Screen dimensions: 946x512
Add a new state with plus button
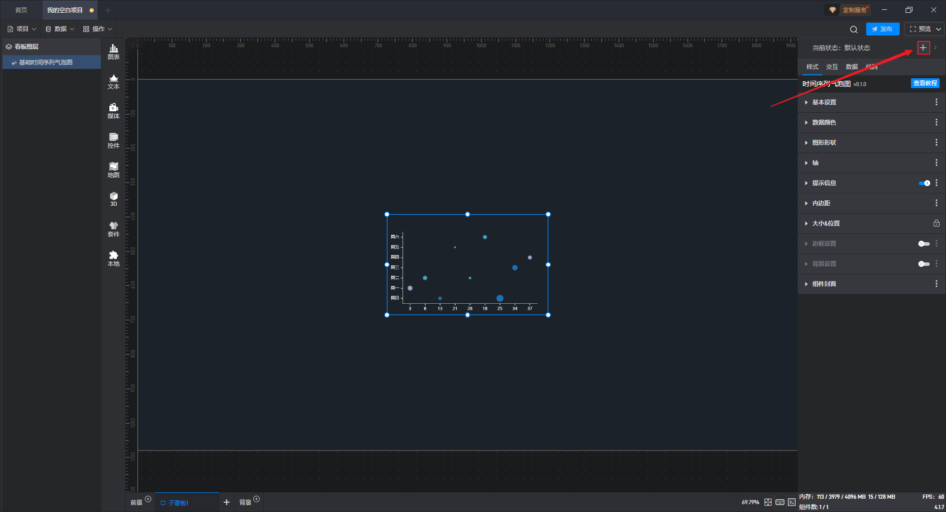[x=923, y=48]
